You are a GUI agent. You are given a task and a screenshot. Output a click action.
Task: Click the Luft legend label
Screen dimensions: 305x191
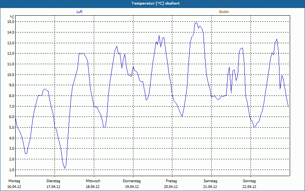click(79, 12)
